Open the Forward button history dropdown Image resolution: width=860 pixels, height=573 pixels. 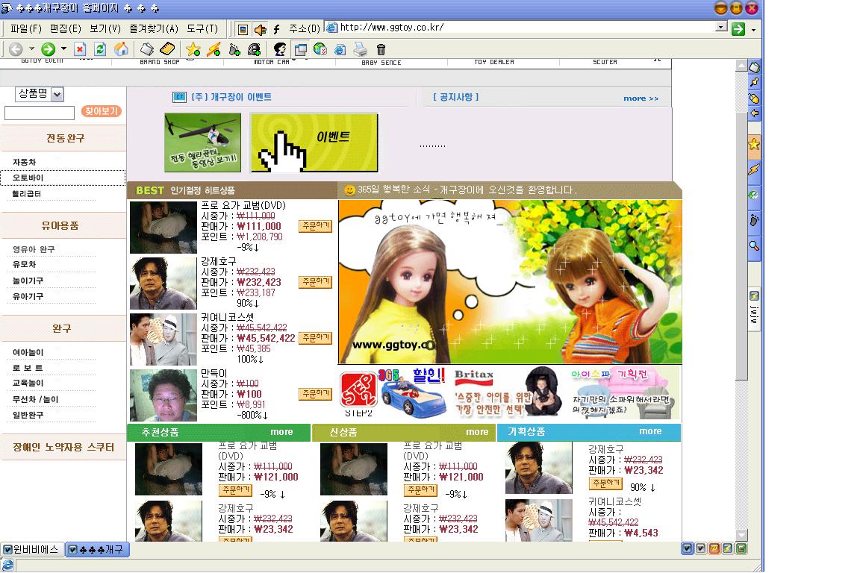click(63, 49)
